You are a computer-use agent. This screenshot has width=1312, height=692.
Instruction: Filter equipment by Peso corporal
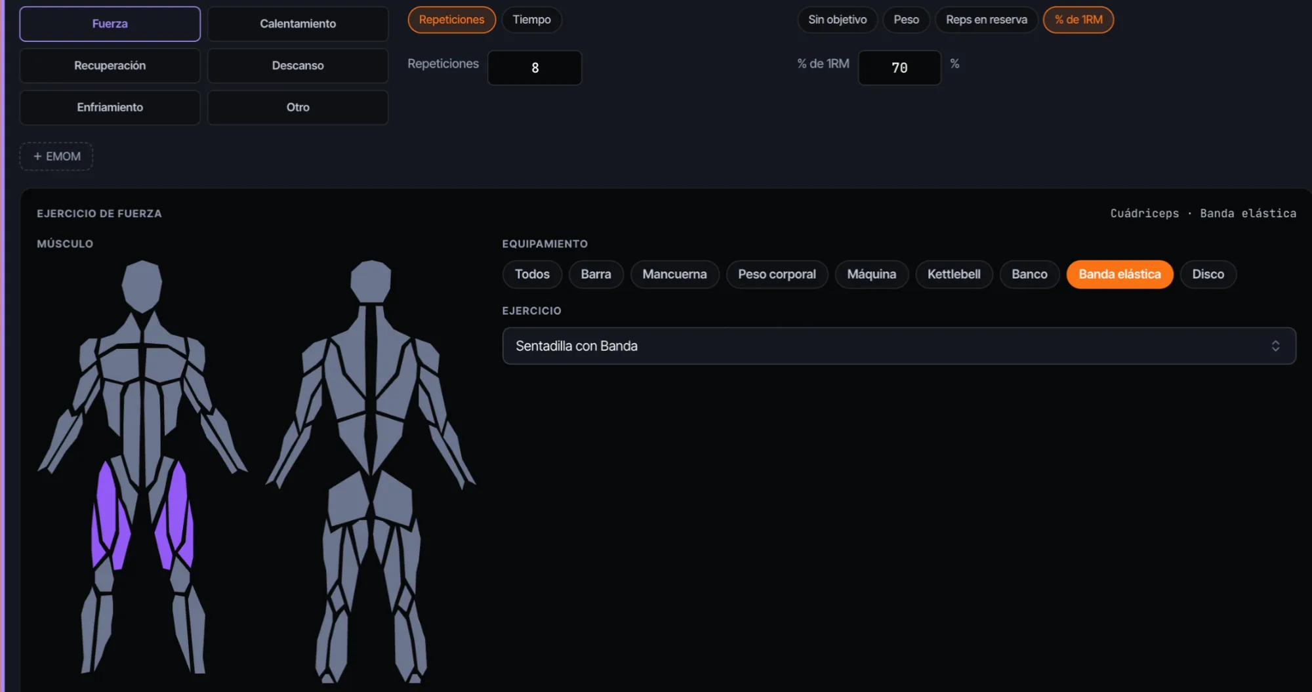tap(777, 274)
